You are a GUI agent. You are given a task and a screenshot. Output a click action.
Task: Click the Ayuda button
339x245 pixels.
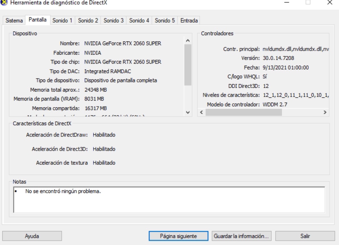32,236
